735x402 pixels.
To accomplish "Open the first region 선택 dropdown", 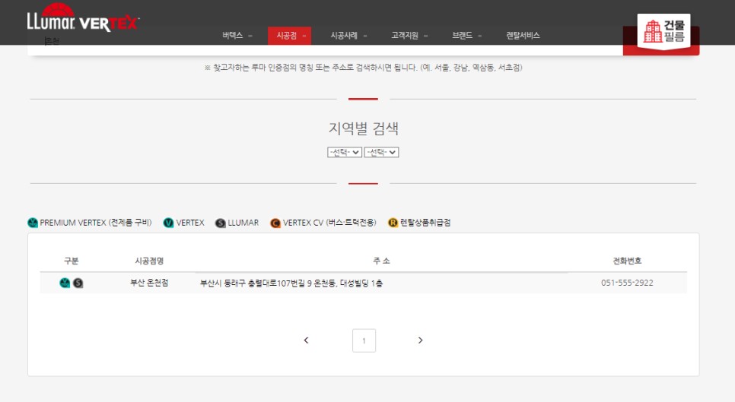I will tap(345, 152).
